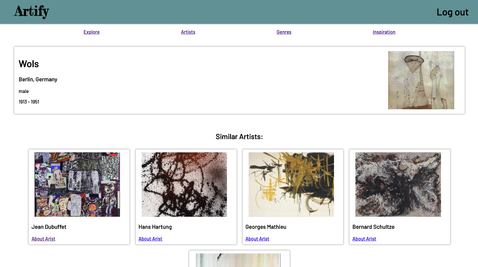Screen dimensions: 478x267
Task: Go to the Artists page
Action: (188, 32)
